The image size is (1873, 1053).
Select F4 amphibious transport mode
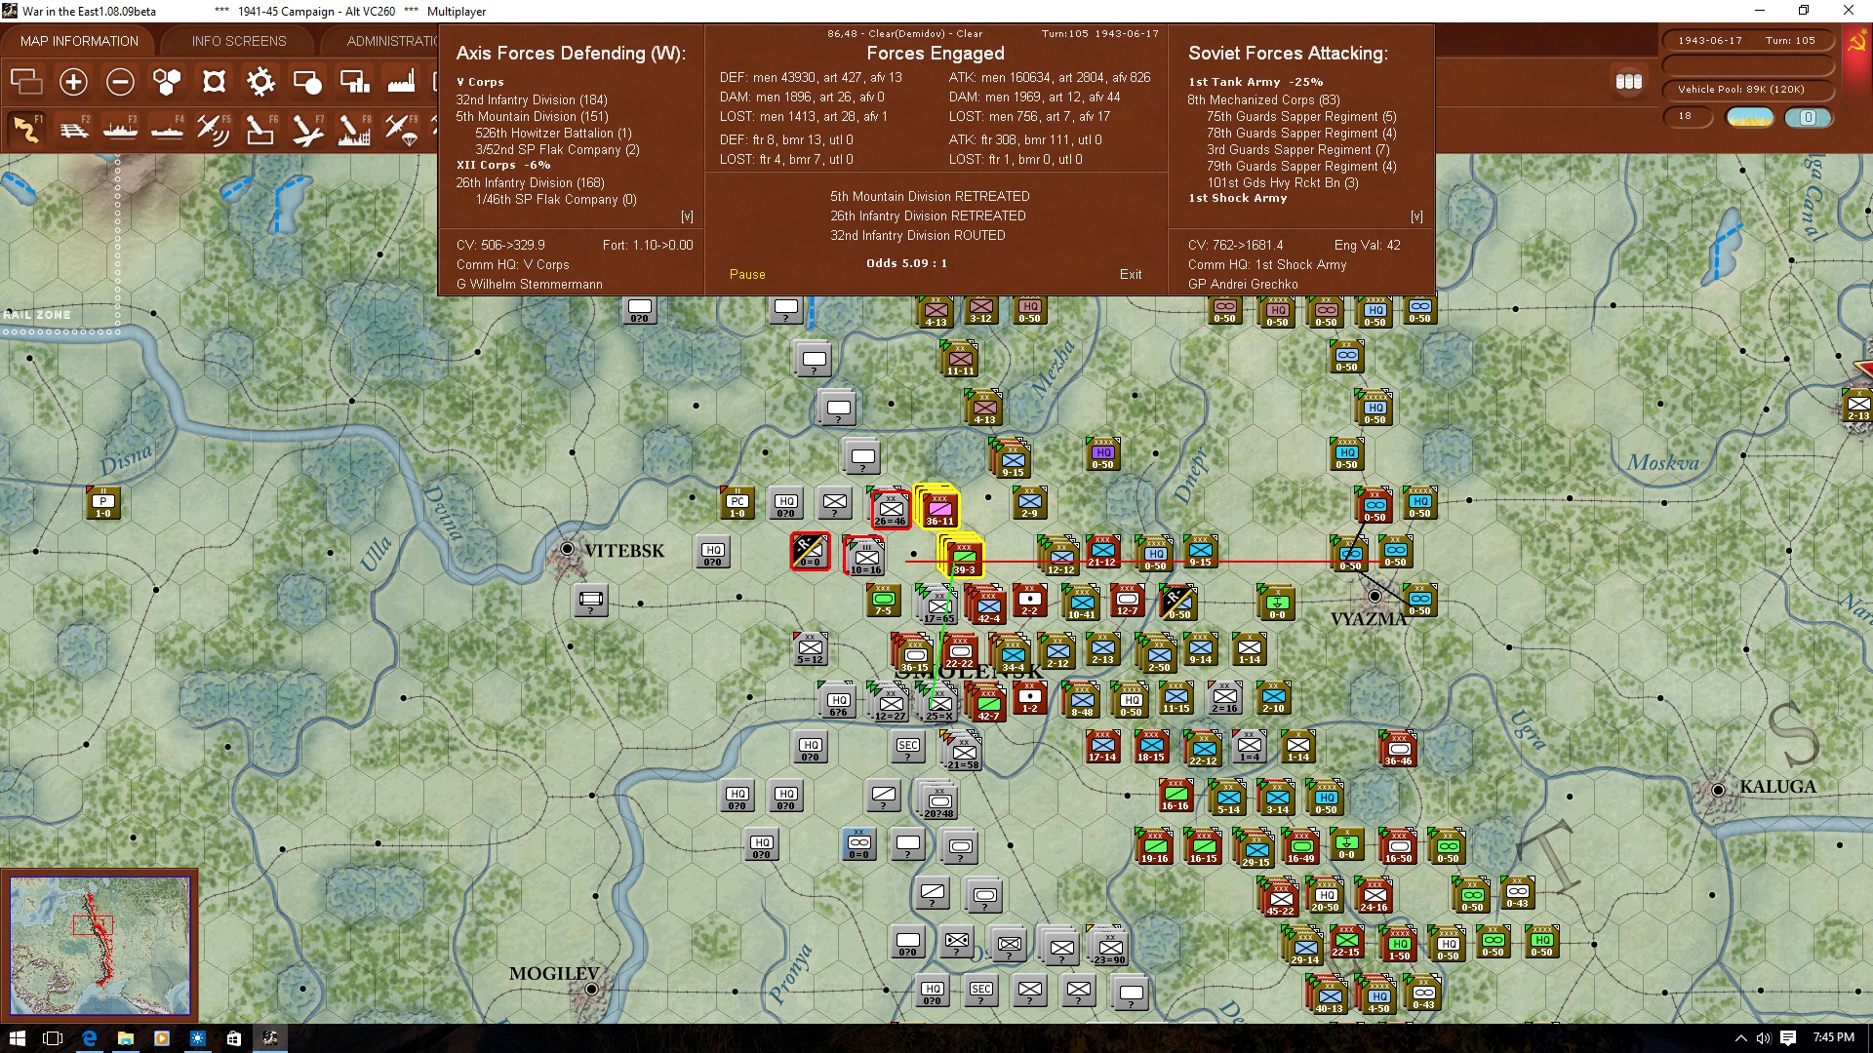(167, 129)
